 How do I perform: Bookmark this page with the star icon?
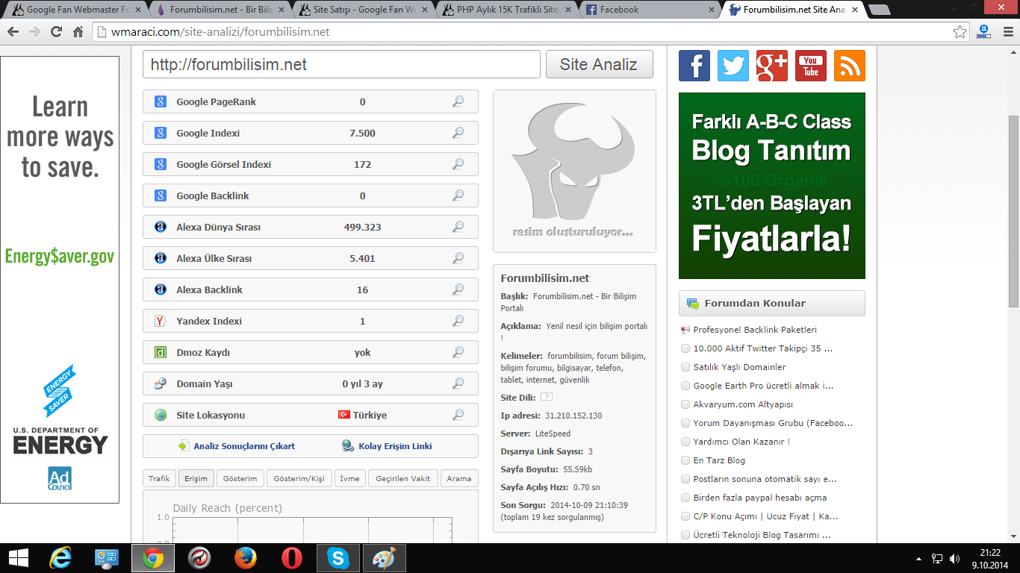pos(960,32)
